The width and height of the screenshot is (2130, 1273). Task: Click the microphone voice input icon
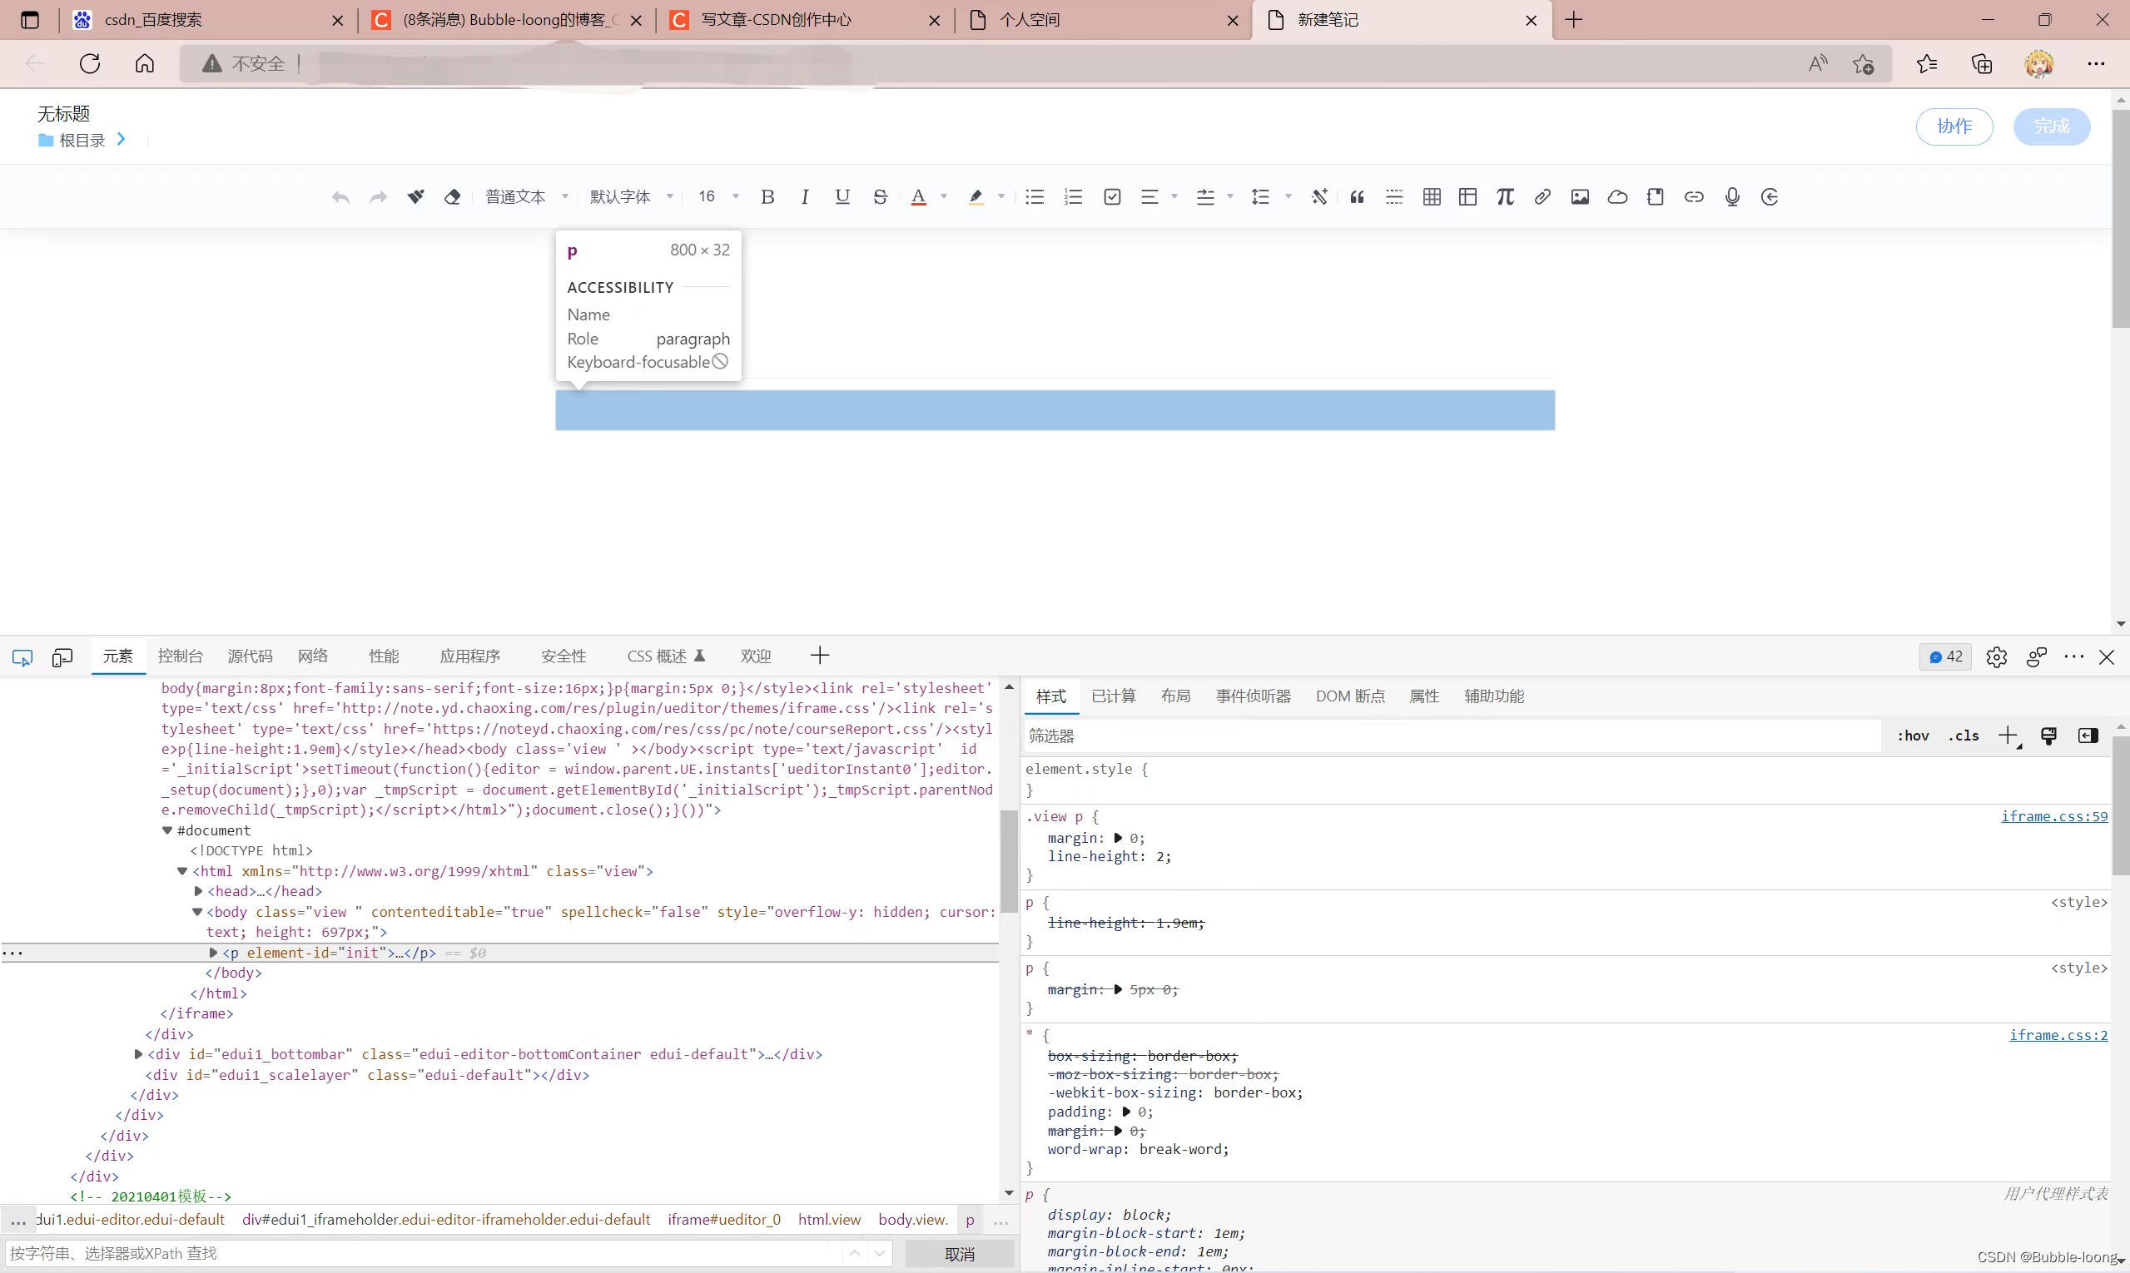1732,197
